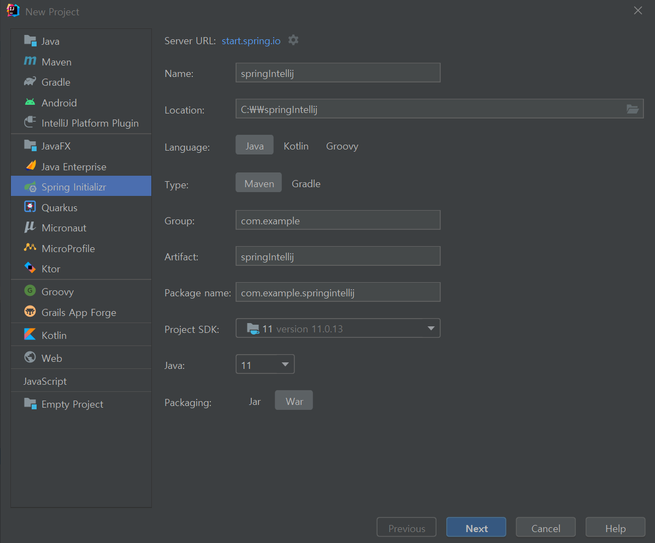The width and height of the screenshot is (655, 543).
Task: Open server URL settings gear
Action: [x=293, y=40]
